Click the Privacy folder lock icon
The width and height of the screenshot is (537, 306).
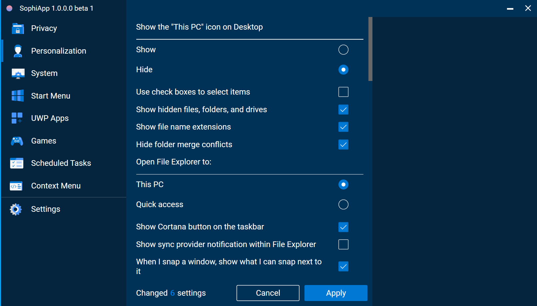point(18,29)
